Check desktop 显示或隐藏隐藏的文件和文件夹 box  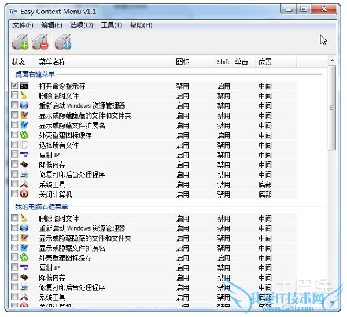[x=14, y=115]
